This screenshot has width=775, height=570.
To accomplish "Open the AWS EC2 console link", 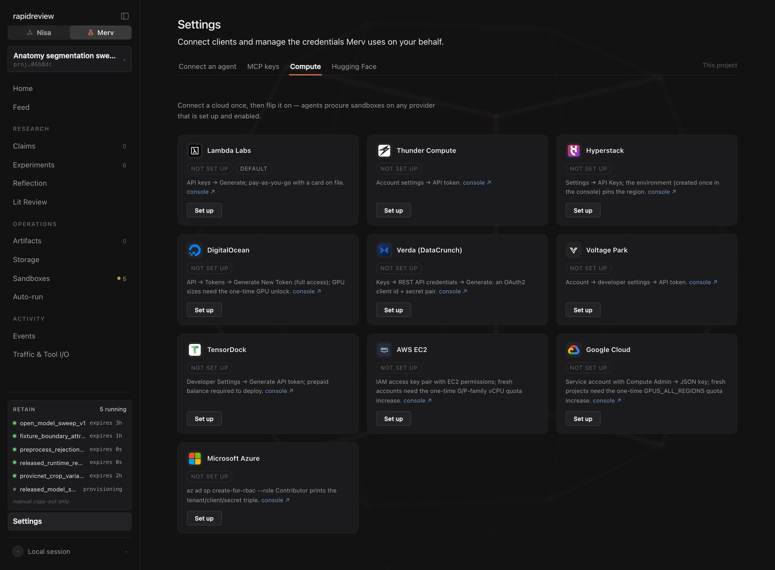I will pyautogui.click(x=418, y=401).
